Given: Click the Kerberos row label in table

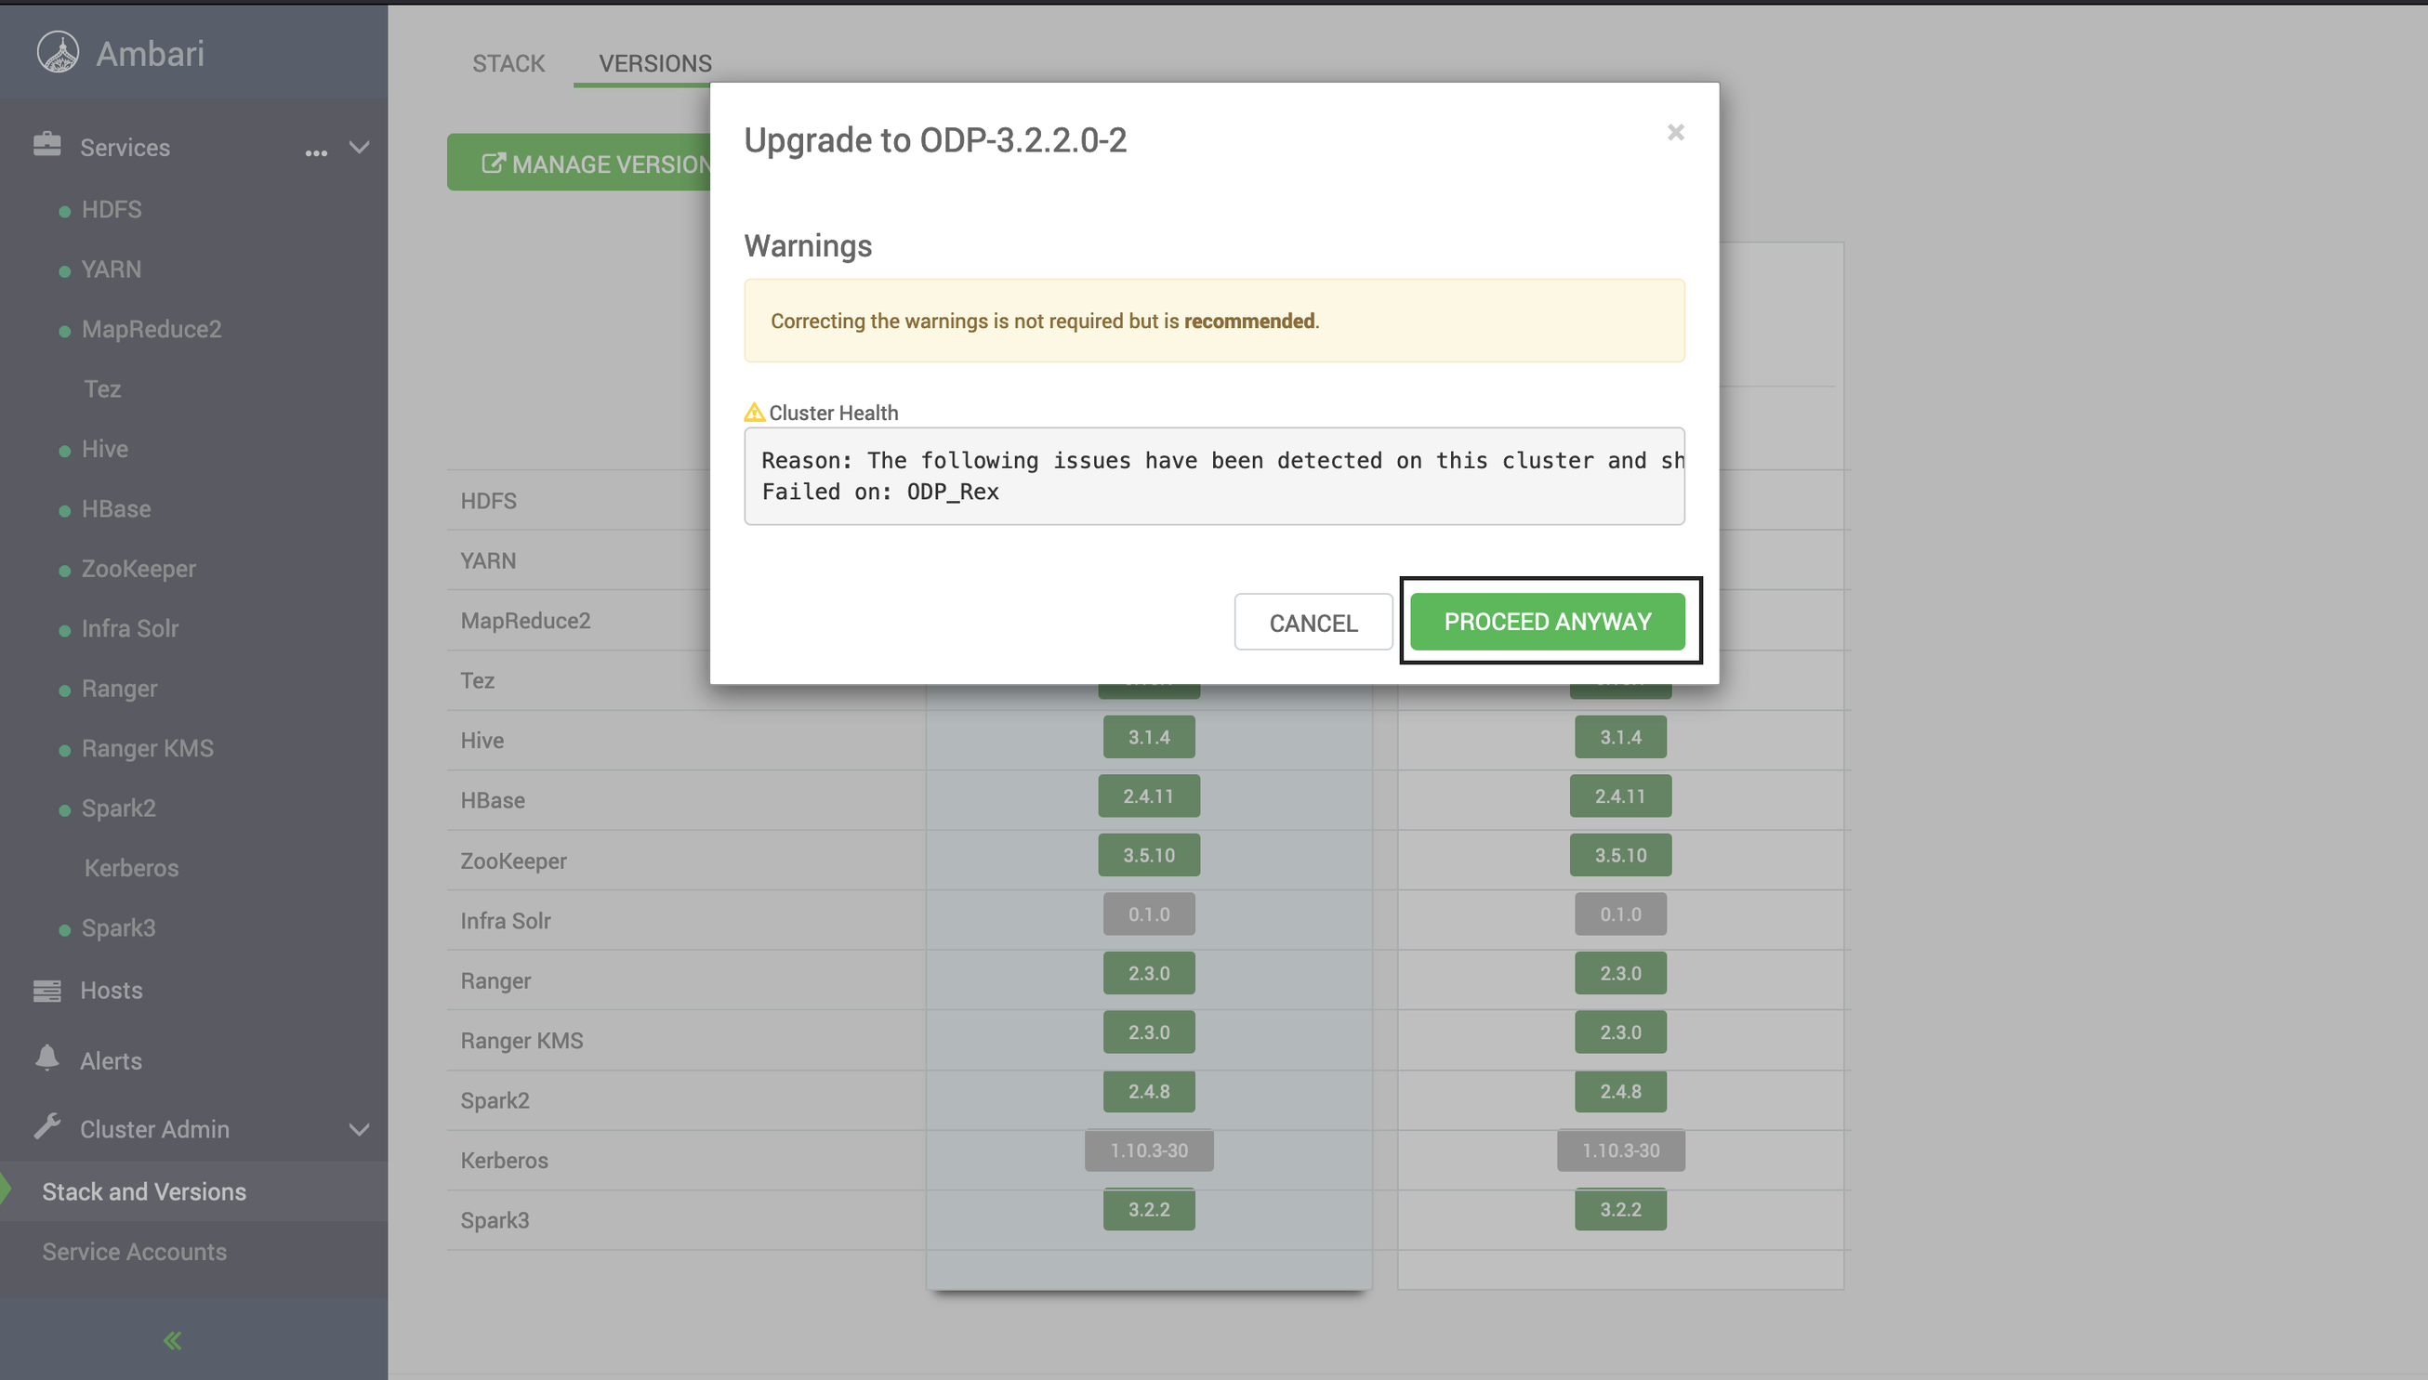Looking at the screenshot, I should coord(504,1160).
